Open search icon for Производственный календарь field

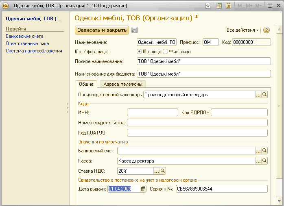point(264,95)
